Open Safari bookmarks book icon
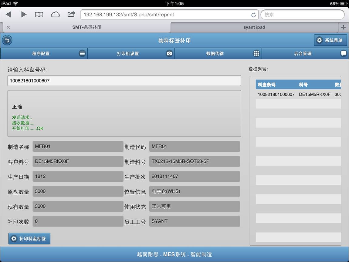 (x=39, y=14)
